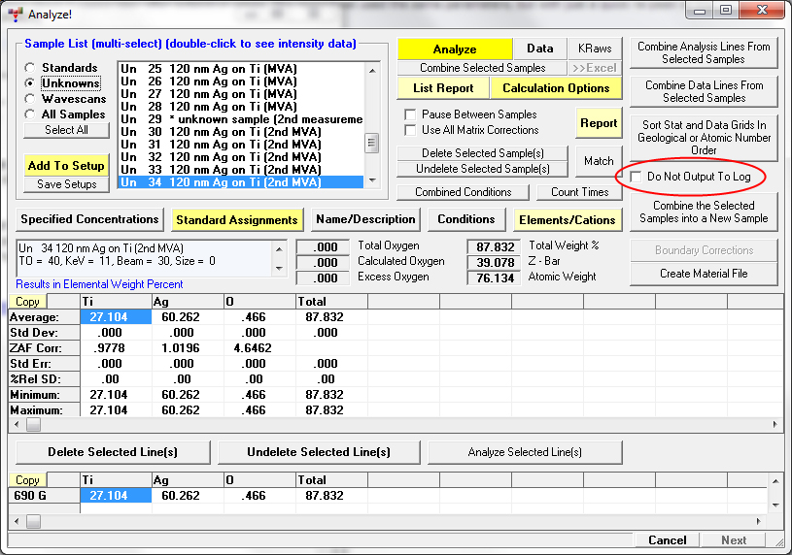Click the Standard Assignments button
Viewport: 792px width, 555px height.
237,220
